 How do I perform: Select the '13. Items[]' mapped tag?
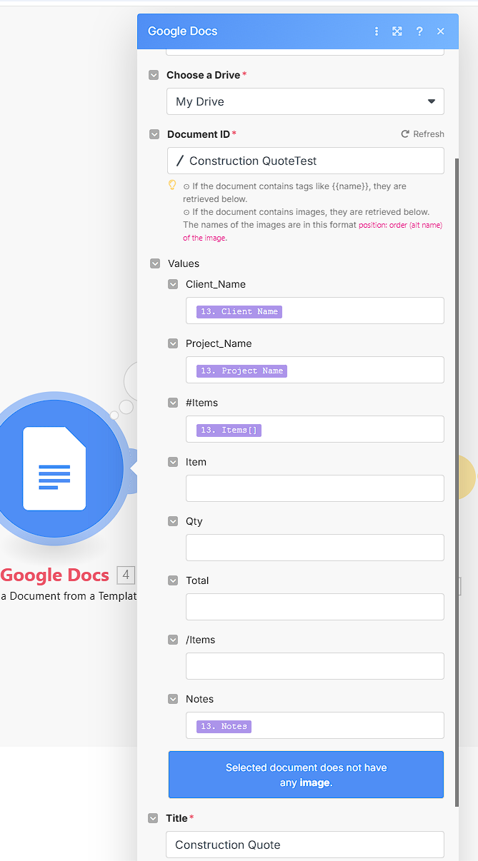pyautogui.click(x=229, y=430)
